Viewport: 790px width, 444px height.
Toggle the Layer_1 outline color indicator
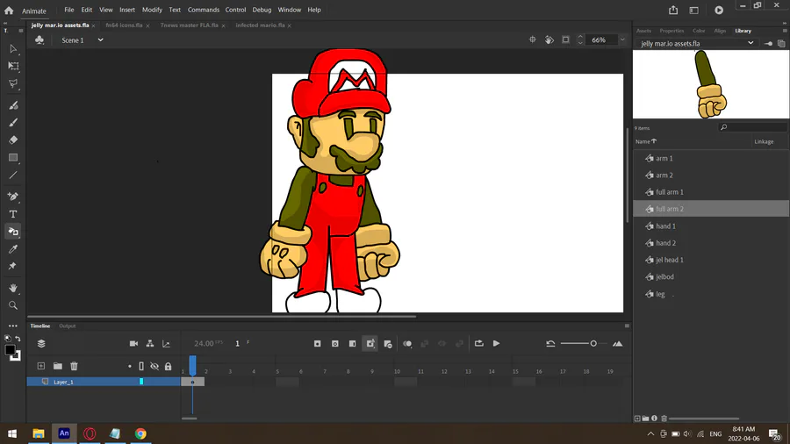(x=141, y=382)
